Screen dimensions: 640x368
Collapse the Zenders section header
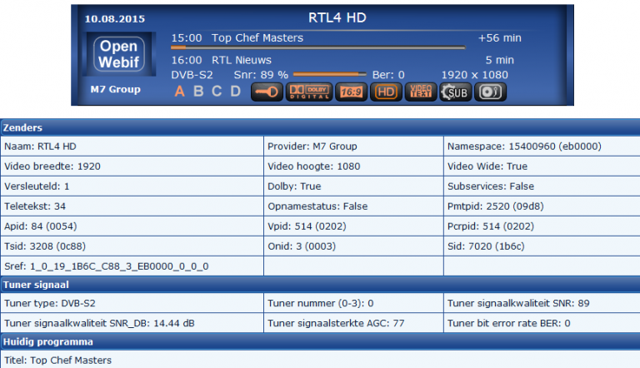point(320,127)
